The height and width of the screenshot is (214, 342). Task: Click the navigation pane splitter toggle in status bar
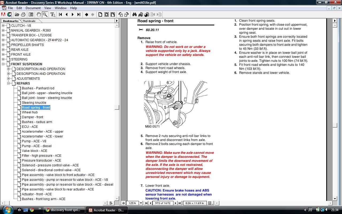123,203
